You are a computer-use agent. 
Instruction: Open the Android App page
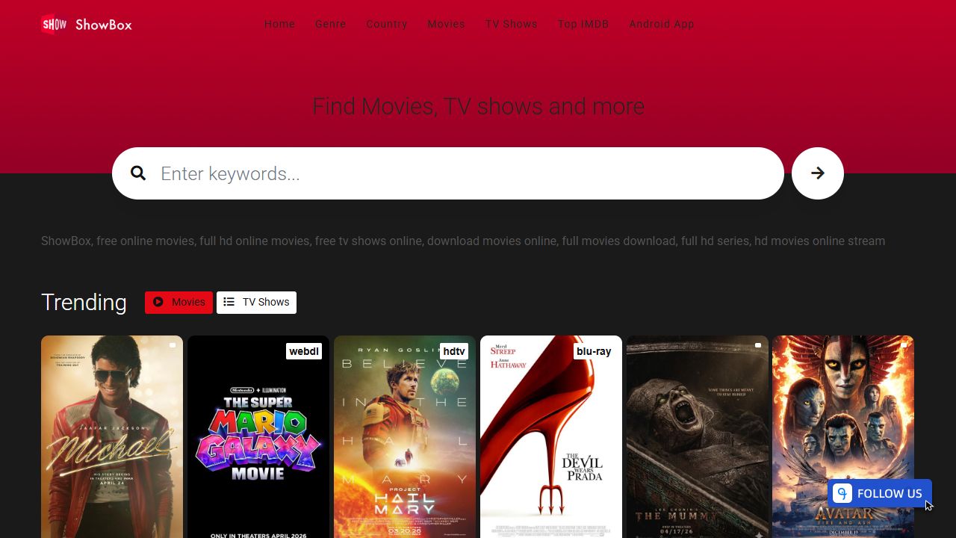click(x=662, y=24)
